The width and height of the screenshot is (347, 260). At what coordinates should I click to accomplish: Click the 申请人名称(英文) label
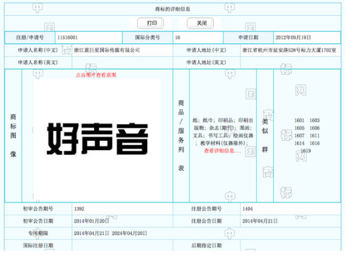38,62
